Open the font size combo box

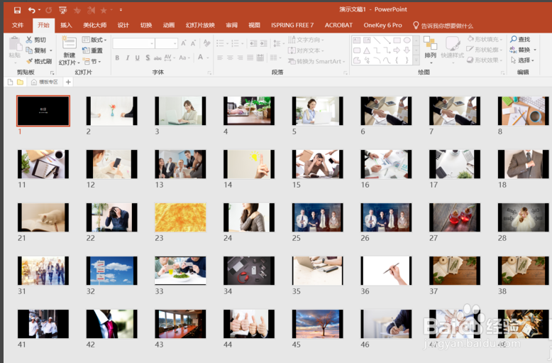point(166,44)
